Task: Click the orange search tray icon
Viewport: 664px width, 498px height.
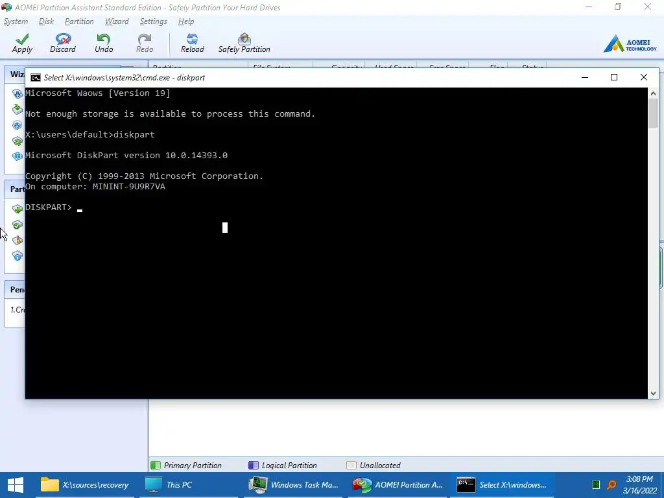Action: point(611,485)
